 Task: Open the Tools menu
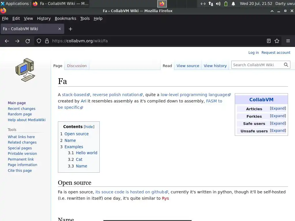pyautogui.click(x=85, y=18)
